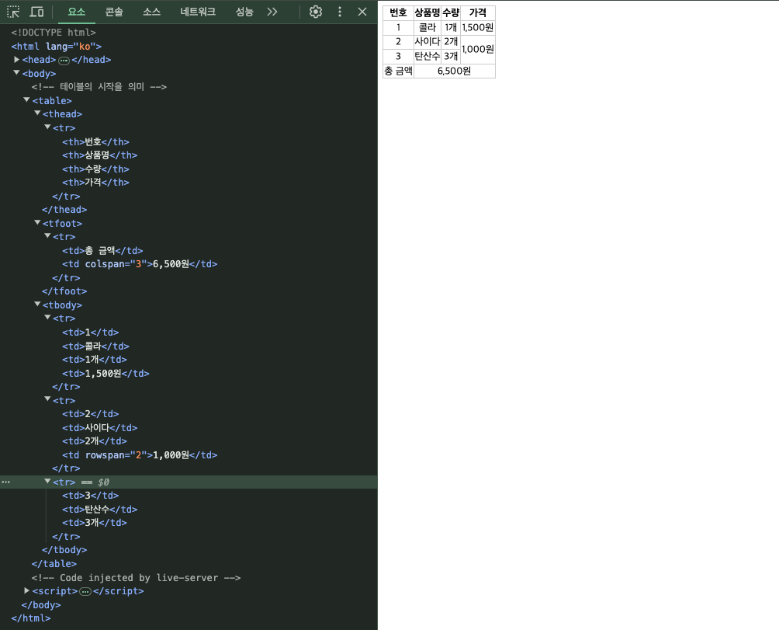Collapse the thead element node
The width and height of the screenshot is (779, 630).
click(37, 113)
